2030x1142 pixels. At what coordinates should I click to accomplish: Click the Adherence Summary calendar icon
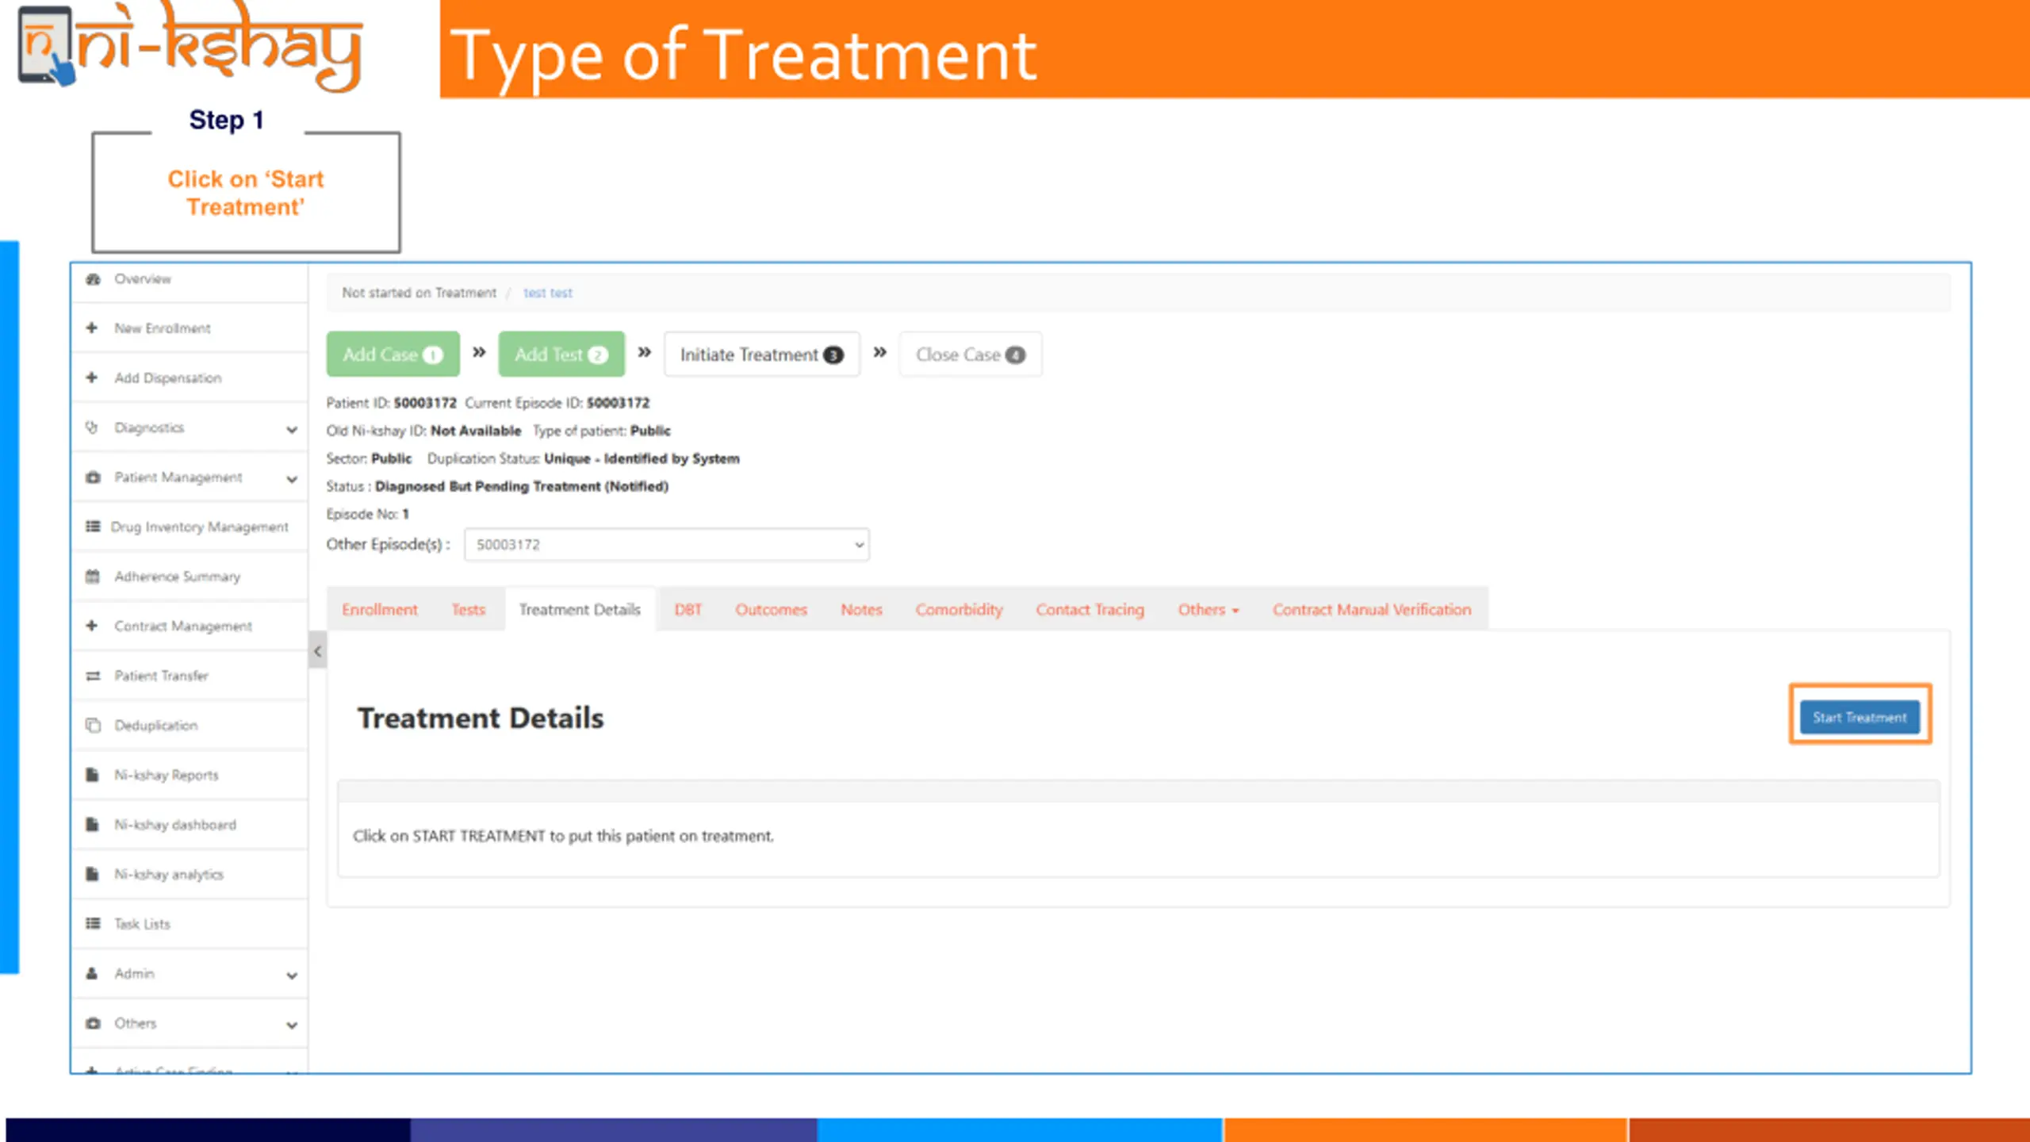[93, 577]
